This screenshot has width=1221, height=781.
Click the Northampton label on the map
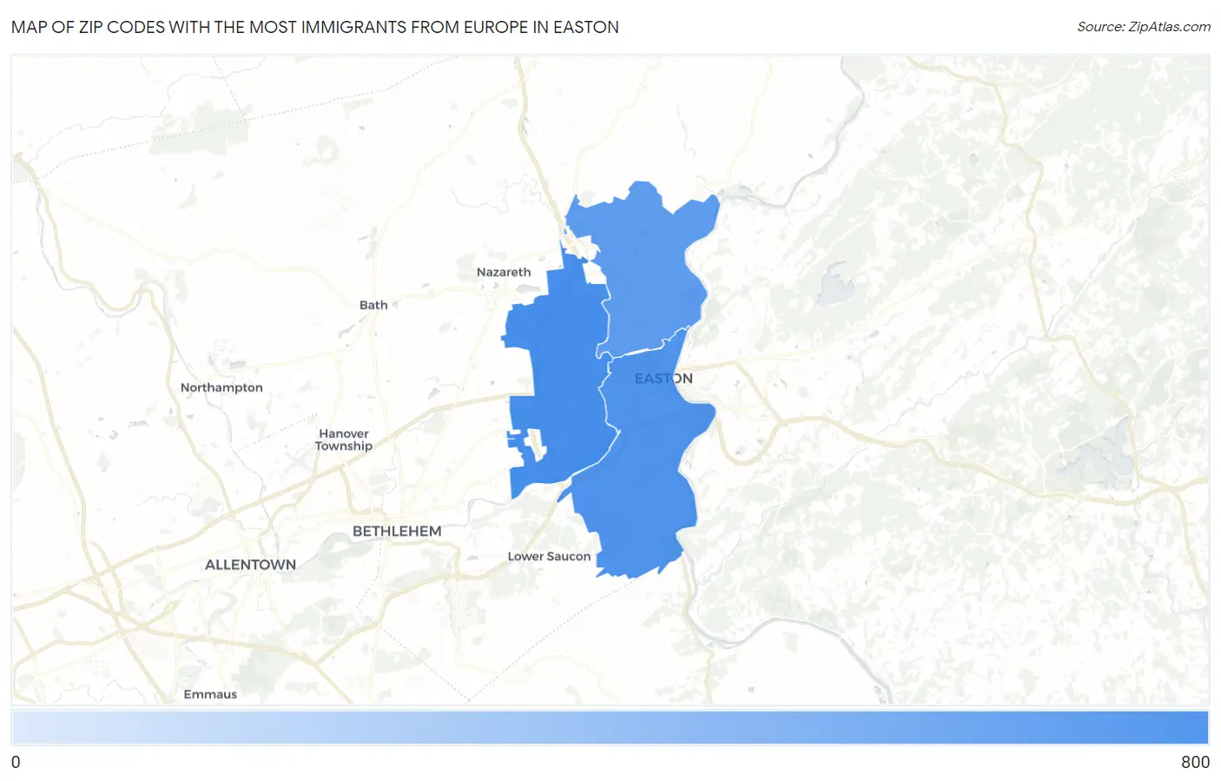pos(221,387)
